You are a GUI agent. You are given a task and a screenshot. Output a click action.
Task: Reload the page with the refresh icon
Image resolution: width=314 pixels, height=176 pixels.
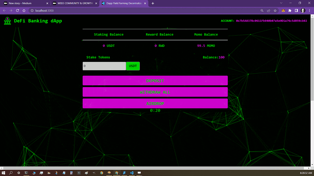(17, 10)
